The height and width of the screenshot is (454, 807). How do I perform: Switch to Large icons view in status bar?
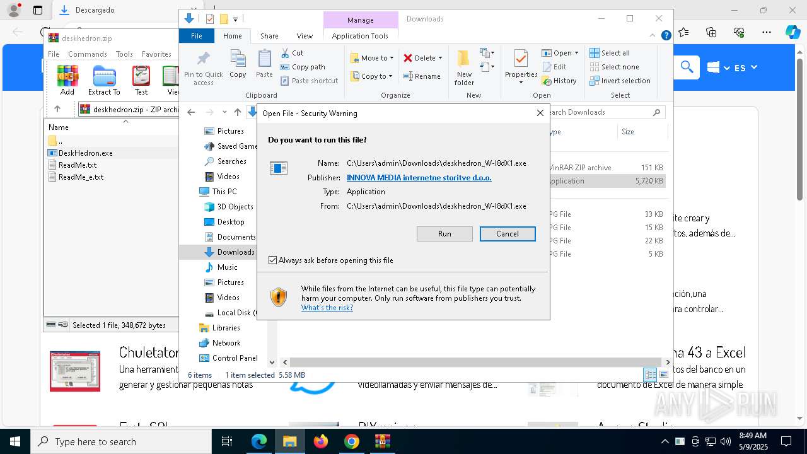663,375
